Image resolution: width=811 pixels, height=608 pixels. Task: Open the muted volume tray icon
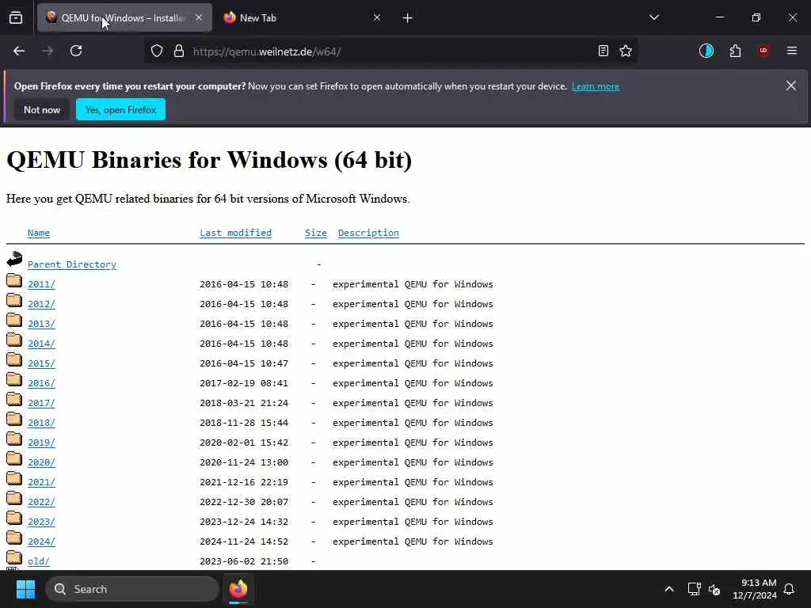pyautogui.click(x=714, y=589)
